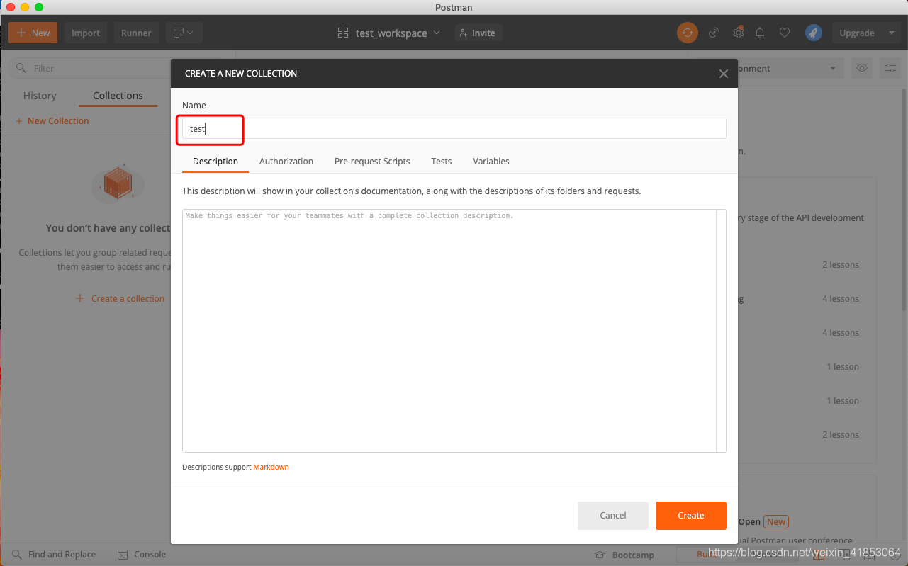The height and width of the screenshot is (566, 908).
Task: Open Find and Replace in status bar
Action: pos(53,555)
